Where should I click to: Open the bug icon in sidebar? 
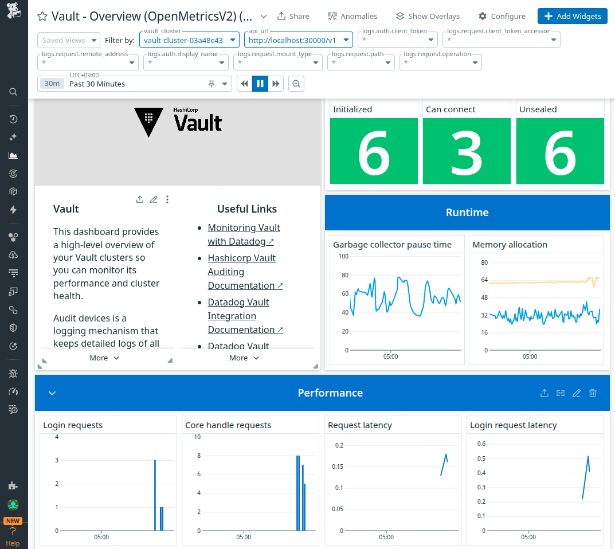[x=13, y=373]
